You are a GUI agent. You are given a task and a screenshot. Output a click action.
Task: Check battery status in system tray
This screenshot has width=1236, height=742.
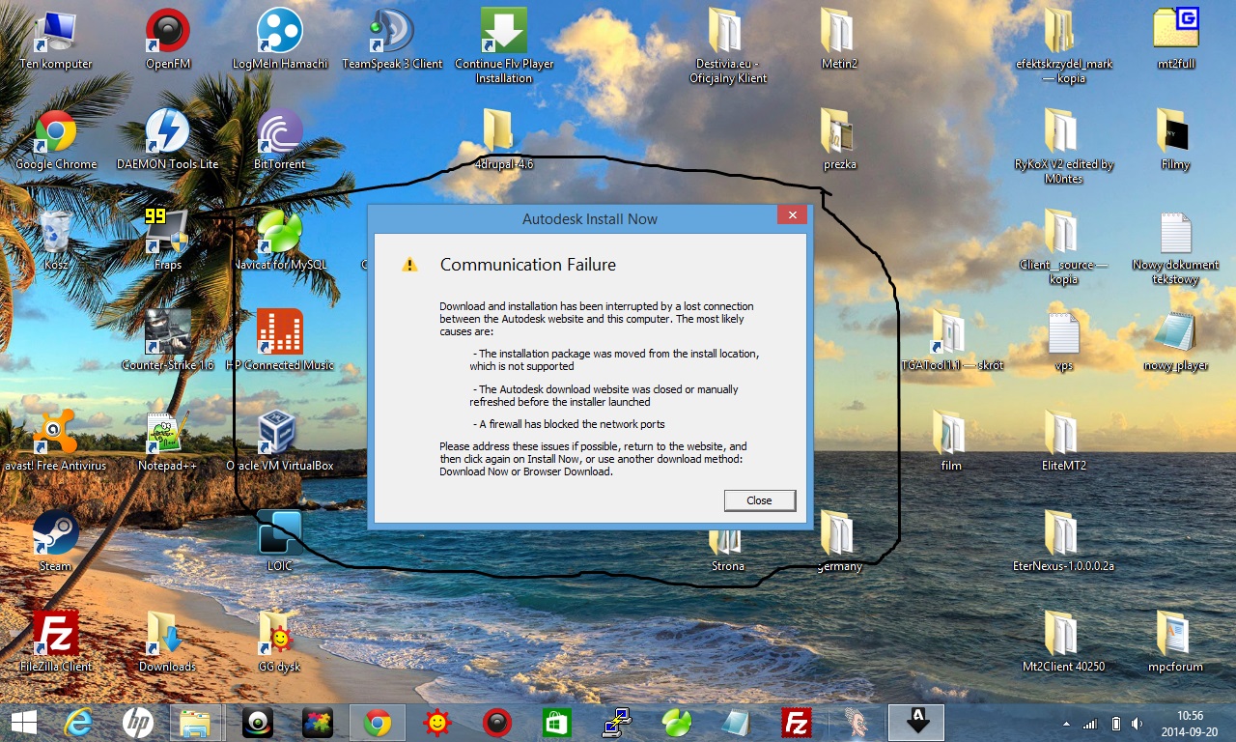click(1115, 723)
